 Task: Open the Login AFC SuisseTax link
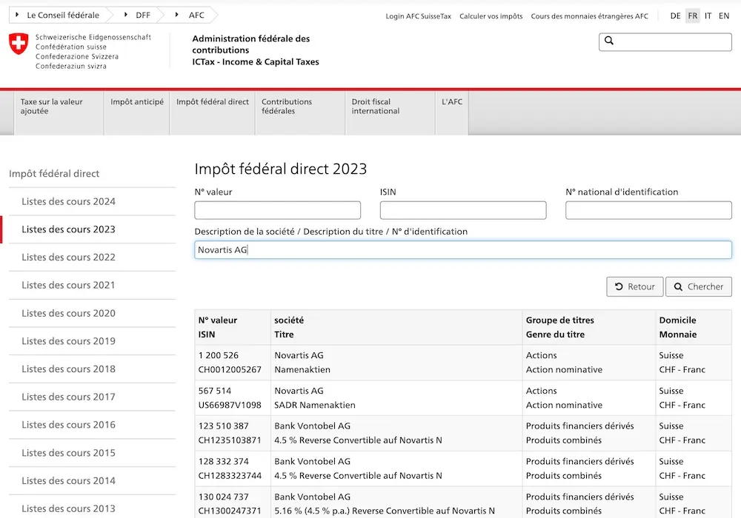[418, 16]
